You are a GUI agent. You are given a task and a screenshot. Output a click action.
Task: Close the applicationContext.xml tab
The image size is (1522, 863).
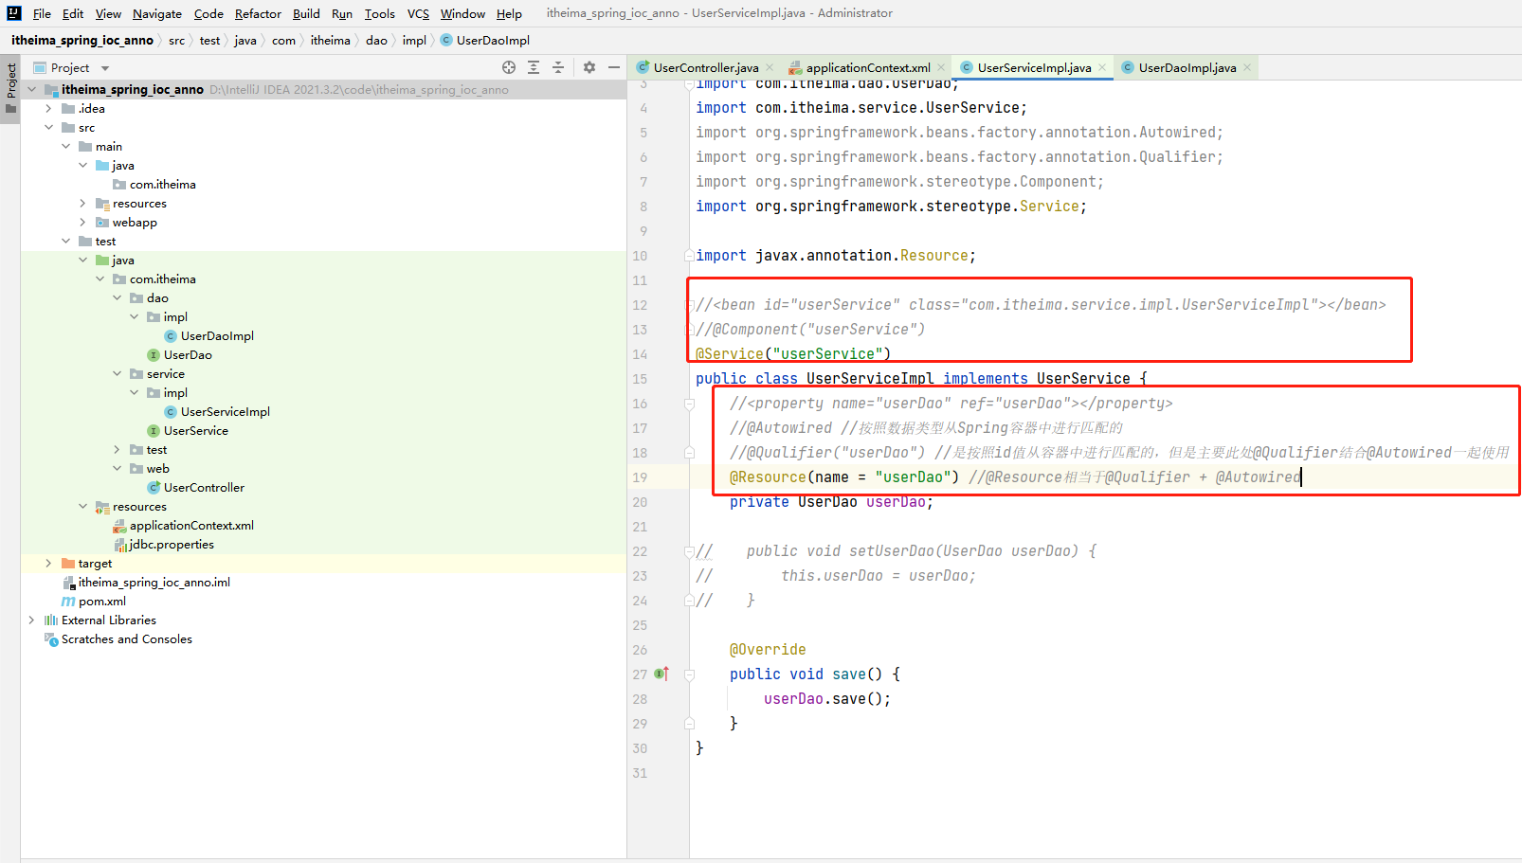coord(941,67)
